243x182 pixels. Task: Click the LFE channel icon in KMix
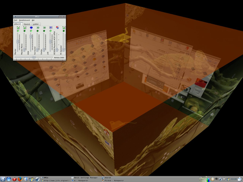click(x=51, y=27)
